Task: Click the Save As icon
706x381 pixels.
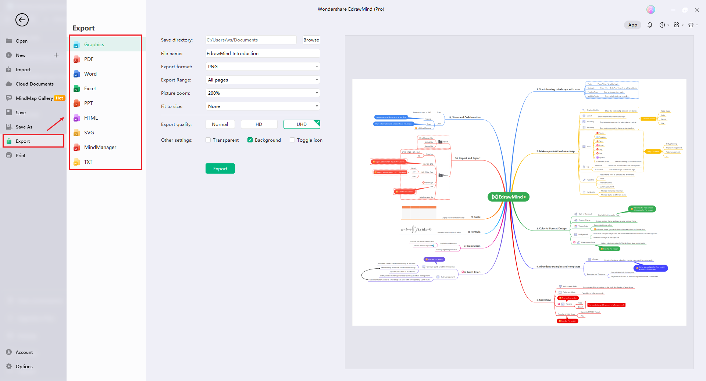Action: pos(9,127)
